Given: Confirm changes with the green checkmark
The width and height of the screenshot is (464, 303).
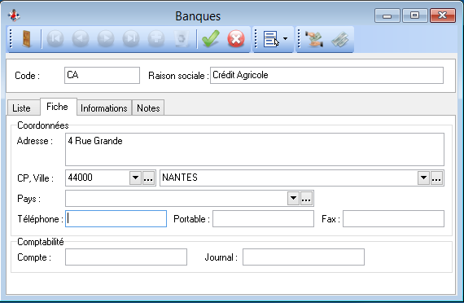Looking at the screenshot, I should (x=211, y=39).
